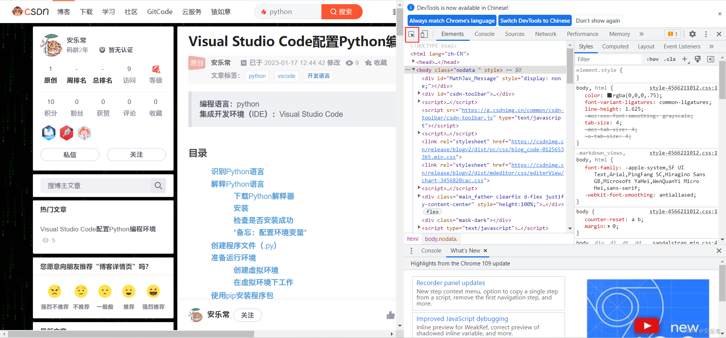The image size is (726, 338).
Task: Click the python search input box
Action: (288, 12)
